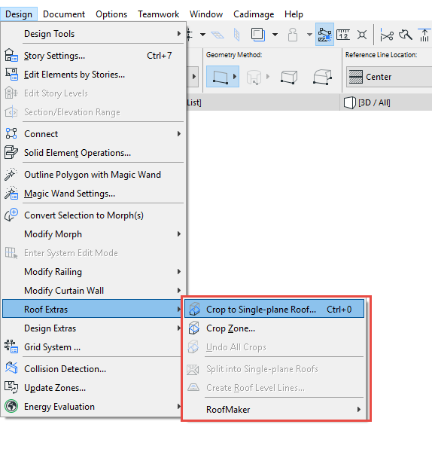Select the box geometry method option
This screenshot has height=467, width=432.
click(289, 77)
